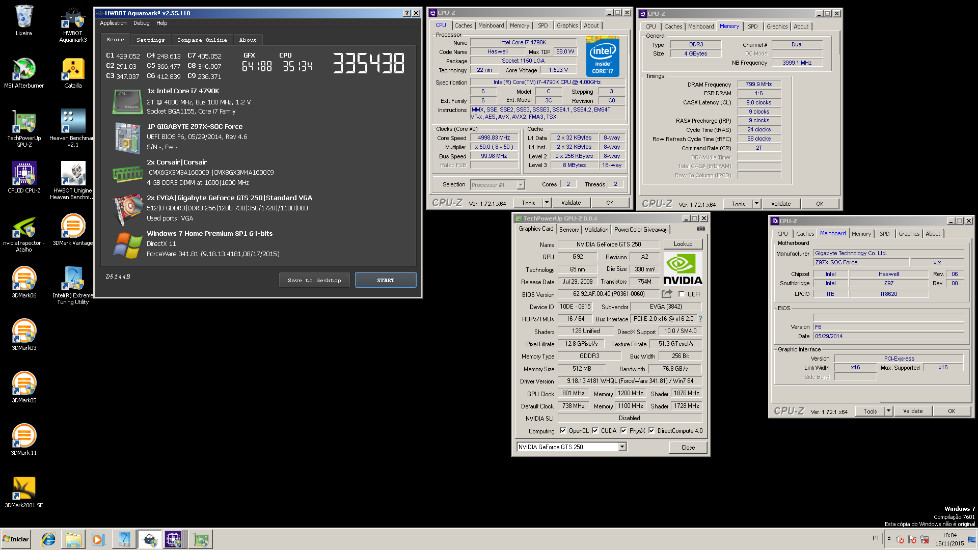Click OK in CPU-Z Mainboard window
Image resolution: width=978 pixels, height=550 pixels.
point(952,411)
